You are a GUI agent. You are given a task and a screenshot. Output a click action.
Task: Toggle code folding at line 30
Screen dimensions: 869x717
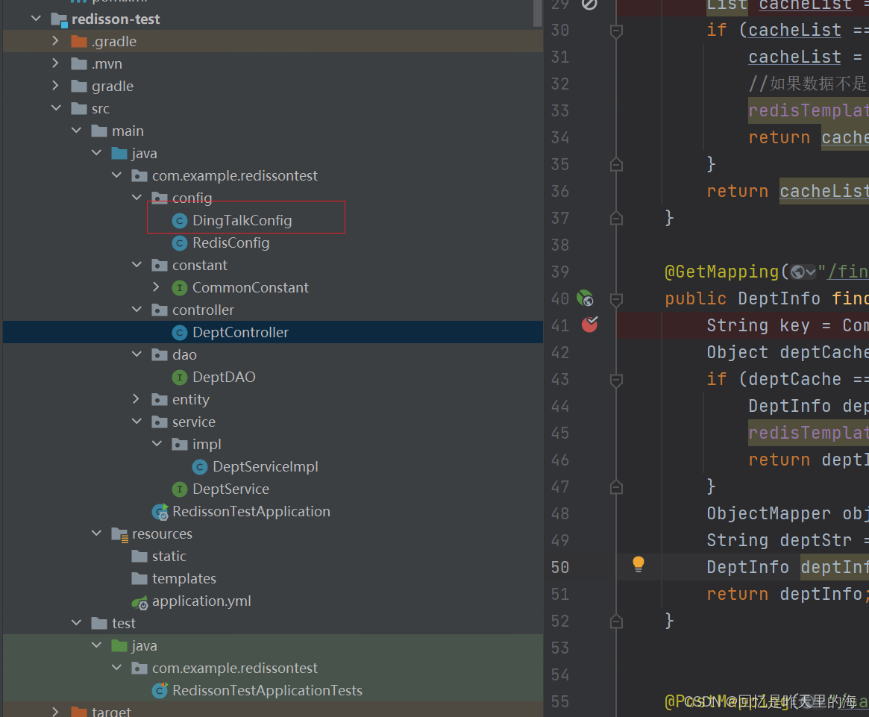(x=616, y=31)
